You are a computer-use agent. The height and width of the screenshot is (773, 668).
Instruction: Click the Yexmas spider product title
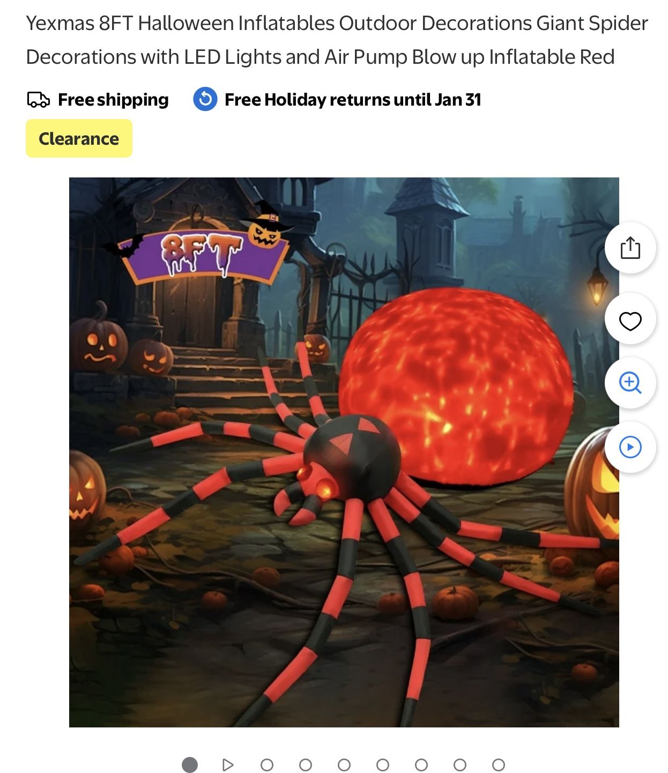tap(337, 40)
